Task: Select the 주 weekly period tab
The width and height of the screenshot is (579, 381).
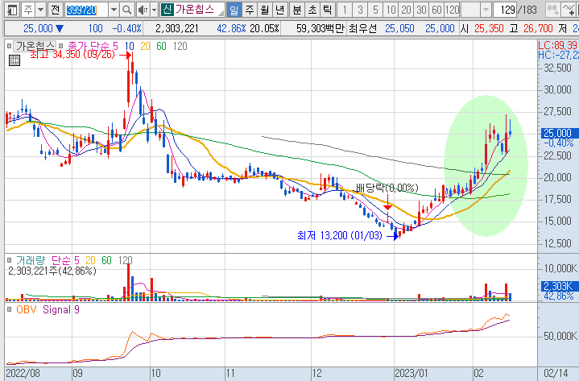Action: (x=250, y=10)
